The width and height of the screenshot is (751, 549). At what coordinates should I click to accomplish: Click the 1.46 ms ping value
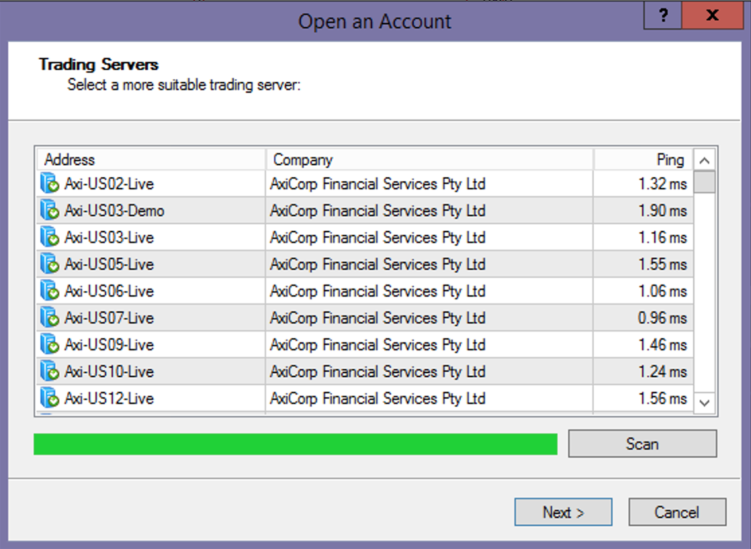[662, 344]
